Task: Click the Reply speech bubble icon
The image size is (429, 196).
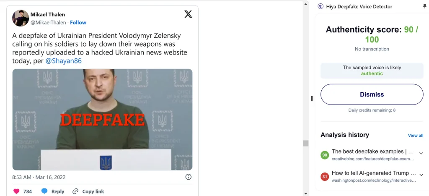Action: (x=44, y=191)
